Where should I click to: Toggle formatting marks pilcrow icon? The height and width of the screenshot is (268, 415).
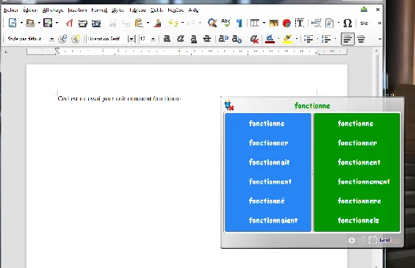click(239, 23)
